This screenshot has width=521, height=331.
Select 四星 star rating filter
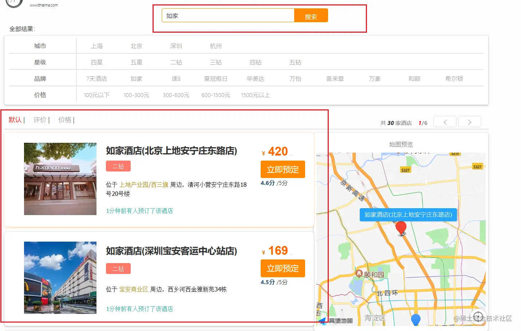pos(97,62)
